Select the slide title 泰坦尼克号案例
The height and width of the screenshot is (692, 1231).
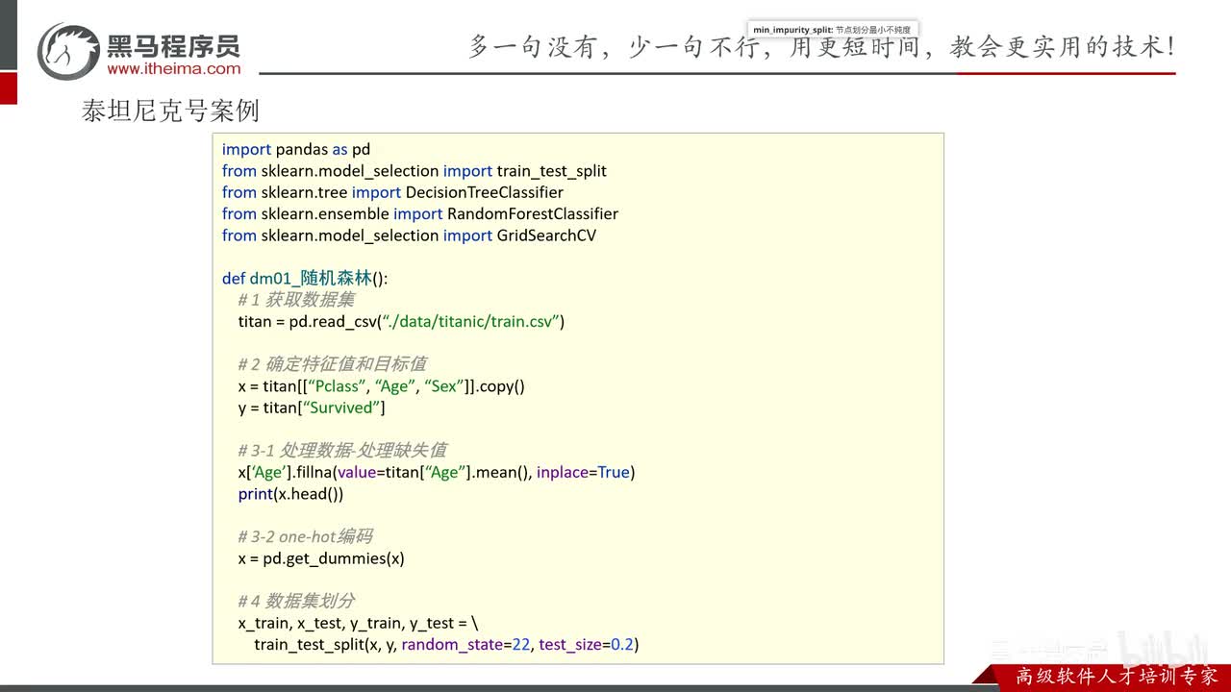[x=171, y=111]
